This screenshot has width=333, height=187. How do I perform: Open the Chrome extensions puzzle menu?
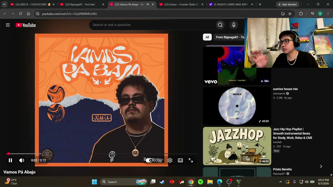click(301, 14)
